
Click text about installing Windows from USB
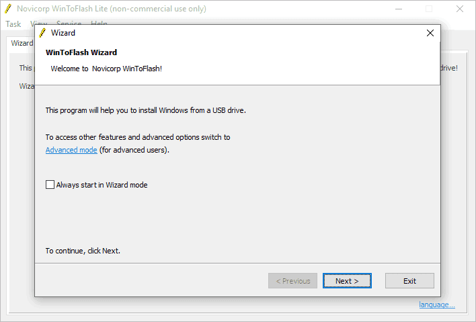(146, 110)
